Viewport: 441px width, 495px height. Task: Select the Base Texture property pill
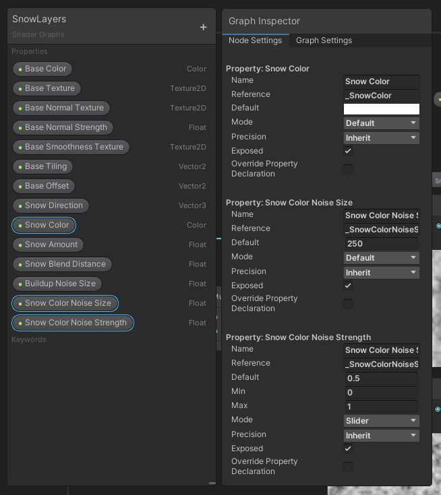pos(47,88)
